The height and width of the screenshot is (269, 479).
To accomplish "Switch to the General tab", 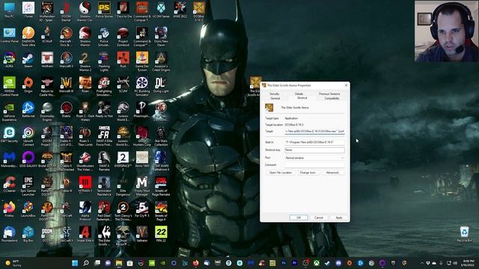I will point(275,98).
